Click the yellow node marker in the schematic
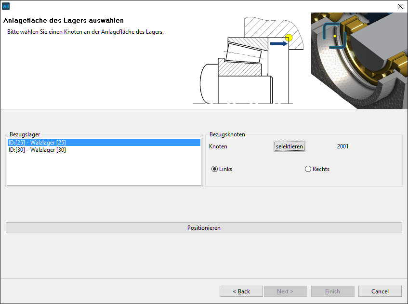Viewport: 408px width, 304px height. 289,38
